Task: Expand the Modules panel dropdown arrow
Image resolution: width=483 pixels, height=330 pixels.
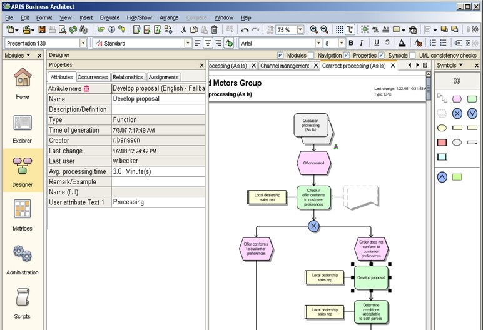Action: 28,55
